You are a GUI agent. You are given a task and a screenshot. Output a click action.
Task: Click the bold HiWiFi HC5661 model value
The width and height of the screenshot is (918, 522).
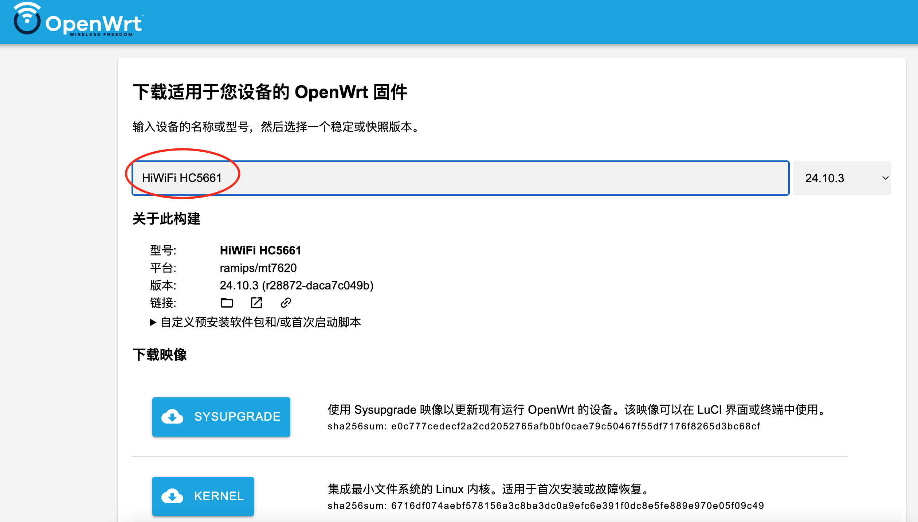click(x=260, y=250)
